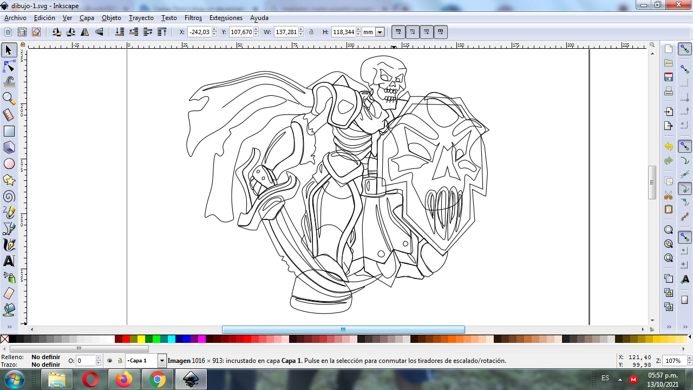The image size is (693, 390).
Task: Click Select all in all layers icon
Action: tap(22, 32)
